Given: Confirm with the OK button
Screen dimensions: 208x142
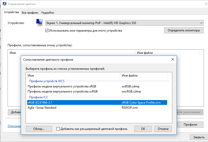Looking at the screenshot, I should click(143, 129).
